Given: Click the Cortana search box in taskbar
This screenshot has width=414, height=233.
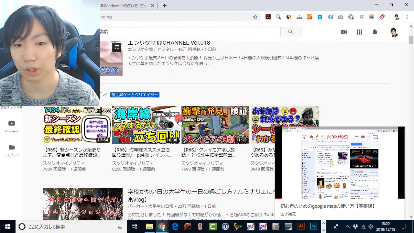Looking at the screenshot, I should pos(71,227).
